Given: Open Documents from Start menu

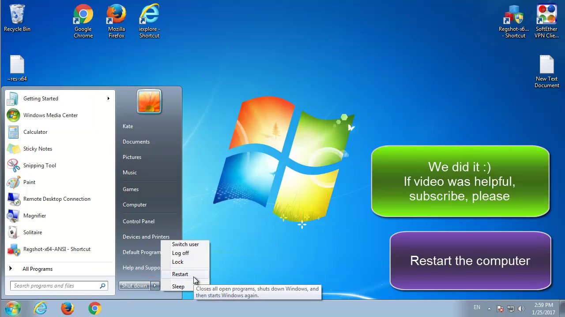Looking at the screenshot, I should point(136,142).
